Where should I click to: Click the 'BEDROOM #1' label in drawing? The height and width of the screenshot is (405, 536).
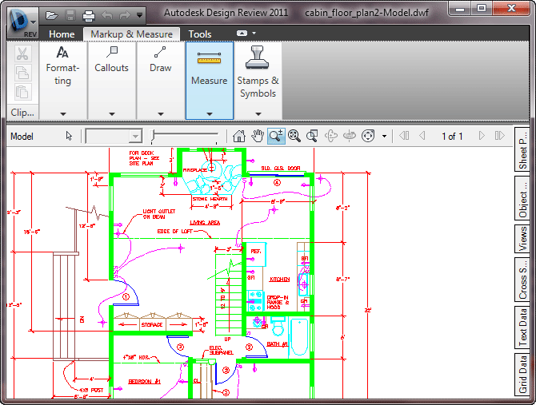click(144, 382)
